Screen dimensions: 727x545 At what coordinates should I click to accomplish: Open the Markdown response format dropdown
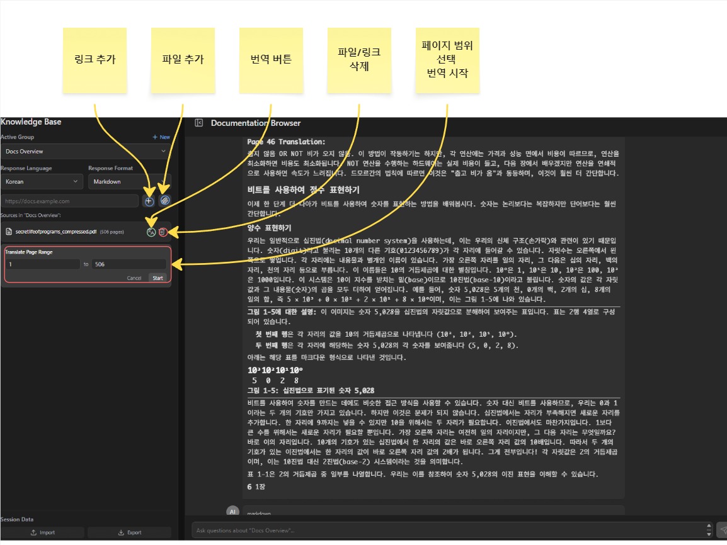pos(129,181)
